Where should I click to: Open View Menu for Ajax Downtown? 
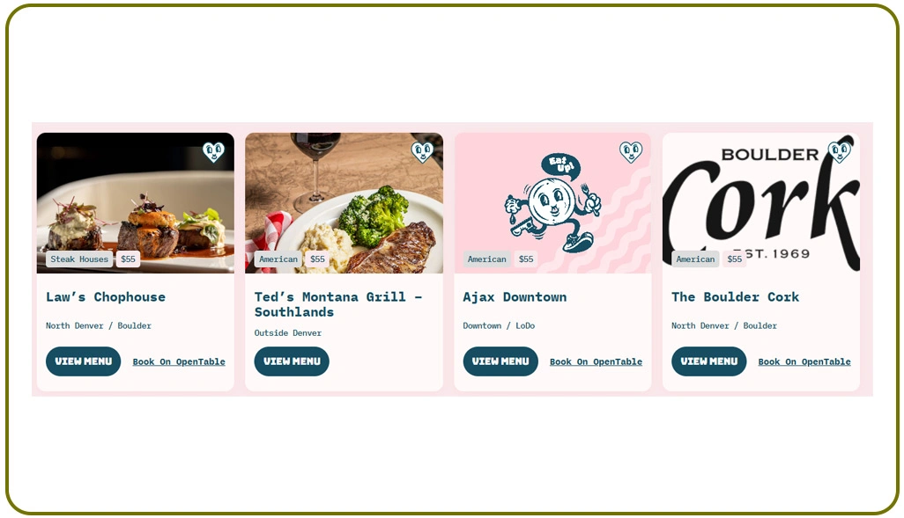[500, 361]
